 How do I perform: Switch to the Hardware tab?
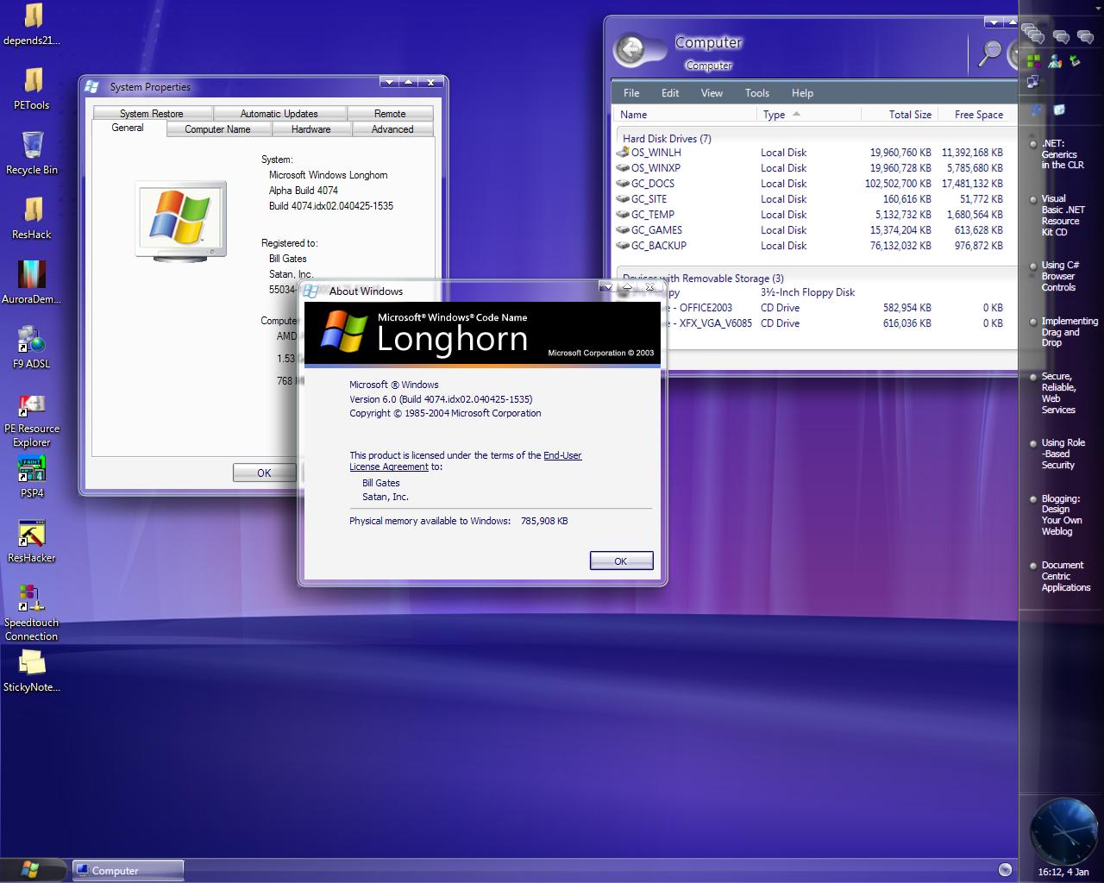(x=310, y=129)
